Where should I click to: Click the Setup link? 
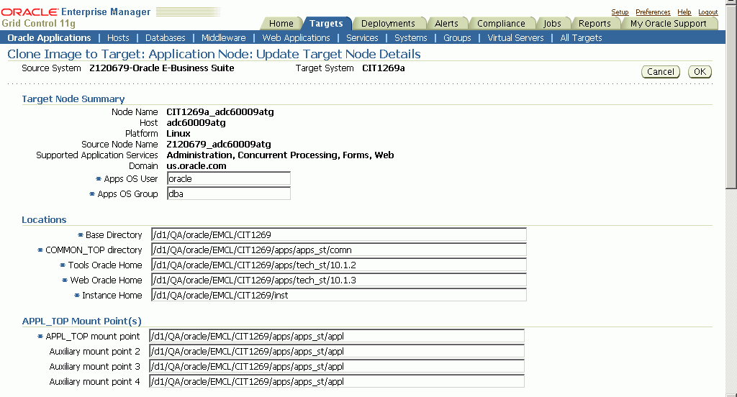point(620,12)
